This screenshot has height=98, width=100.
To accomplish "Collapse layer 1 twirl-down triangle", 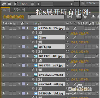I will (x=19, y=28).
